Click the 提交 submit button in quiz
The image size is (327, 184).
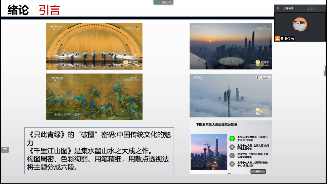click(x=258, y=172)
